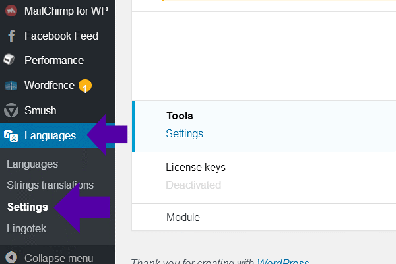Click the Deactivated status text
Screen dimensions: 396x264
(x=193, y=185)
